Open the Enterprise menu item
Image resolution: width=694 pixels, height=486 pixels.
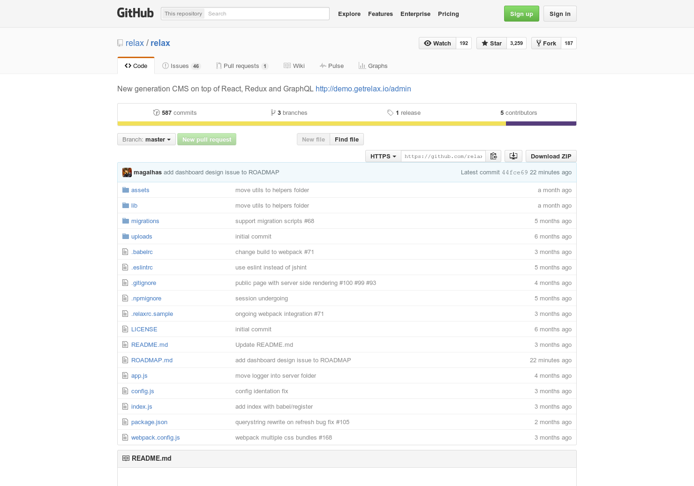[415, 14]
